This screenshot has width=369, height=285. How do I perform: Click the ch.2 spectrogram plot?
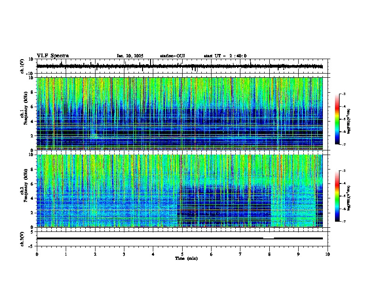coord(180,191)
